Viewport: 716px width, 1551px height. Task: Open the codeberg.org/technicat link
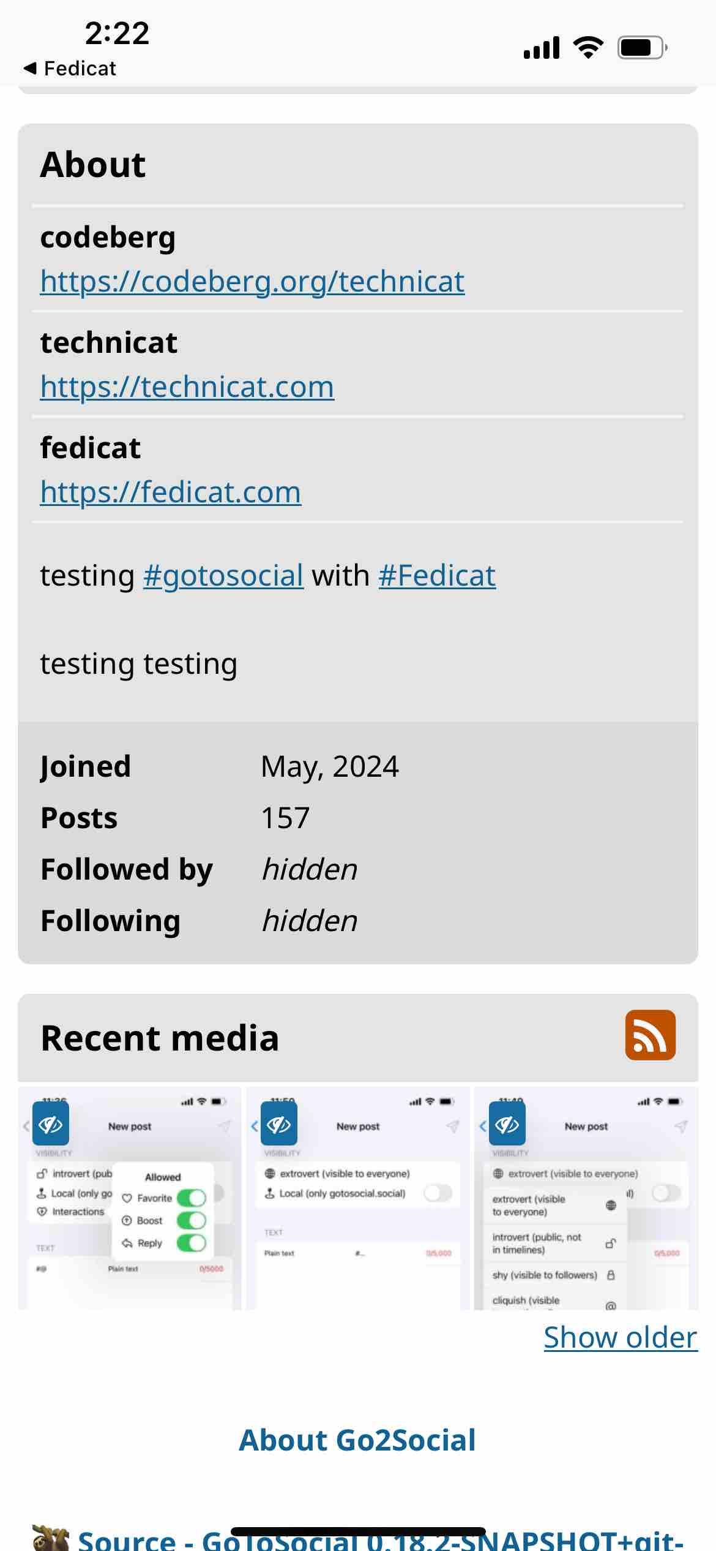[252, 281]
